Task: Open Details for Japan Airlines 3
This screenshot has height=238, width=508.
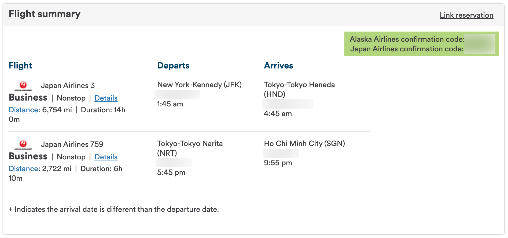Action: (x=106, y=98)
